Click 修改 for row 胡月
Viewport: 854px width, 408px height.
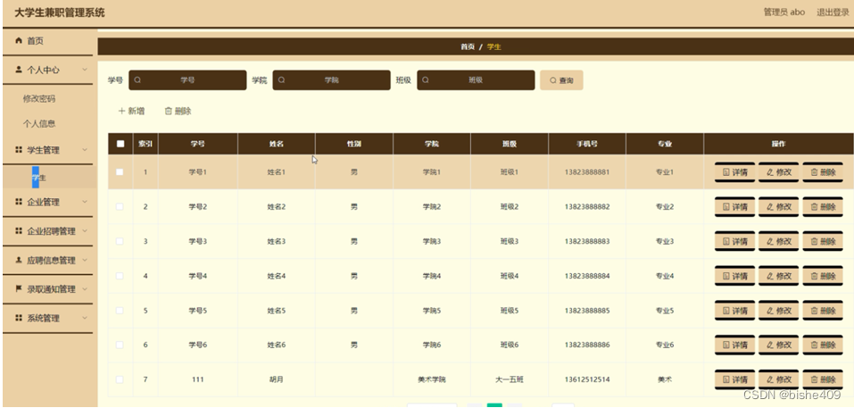779,379
